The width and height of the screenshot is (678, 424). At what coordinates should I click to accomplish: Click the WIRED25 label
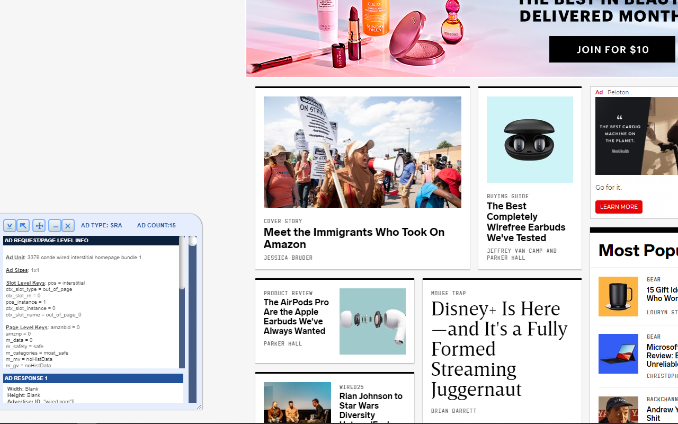click(x=352, y=387)
